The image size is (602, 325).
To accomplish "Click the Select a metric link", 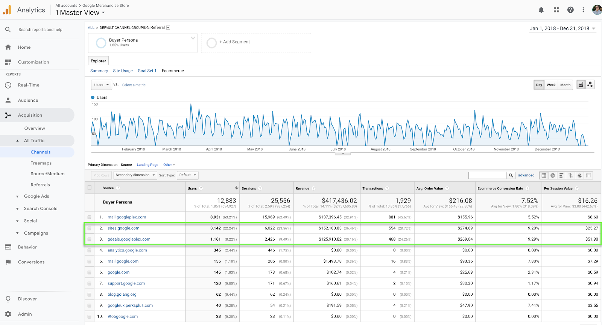I will pos(134,85).
